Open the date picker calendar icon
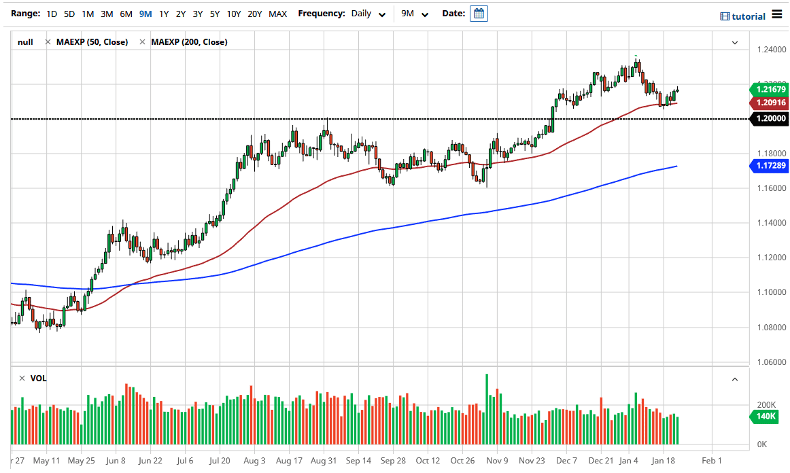Viewport: 790px width, 473px height. 479,13
